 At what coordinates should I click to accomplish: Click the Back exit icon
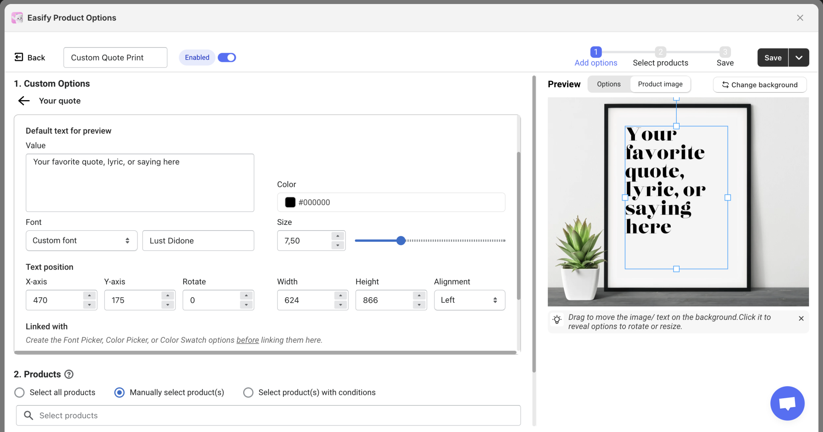point(19,57)
